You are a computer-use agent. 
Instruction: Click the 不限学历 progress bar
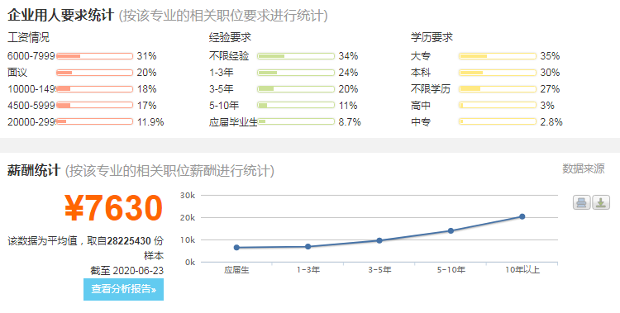pyautogui.click(x=498, y=89)
